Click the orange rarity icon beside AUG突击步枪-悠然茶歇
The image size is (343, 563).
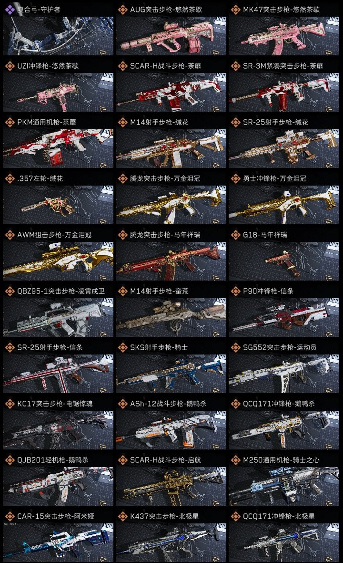pos(122,10)
